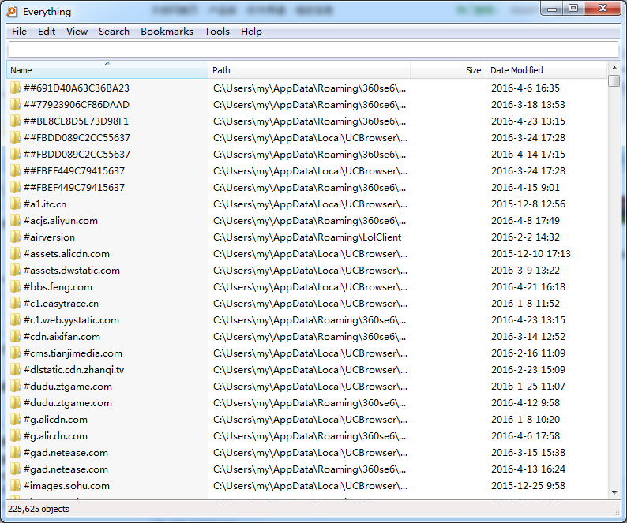The image size is (627, 523).
Task: Select folder icon of #airversion
Action: 15,237
